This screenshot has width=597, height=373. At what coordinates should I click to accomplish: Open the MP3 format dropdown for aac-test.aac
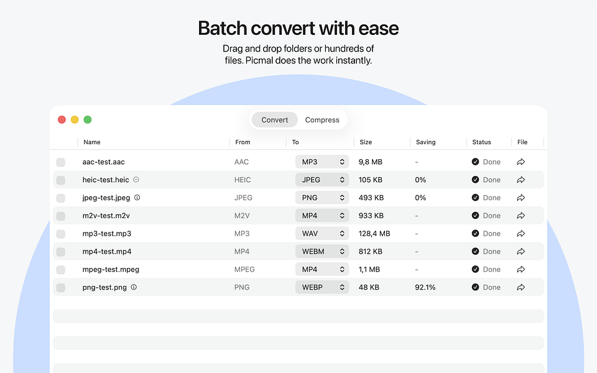point(322,162)
